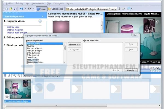
Task: Close the video effects dialog
Action: tap(135, 35)
